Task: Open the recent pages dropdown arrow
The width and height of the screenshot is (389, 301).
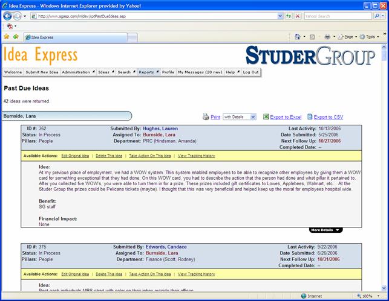Action: coord(25,16)
